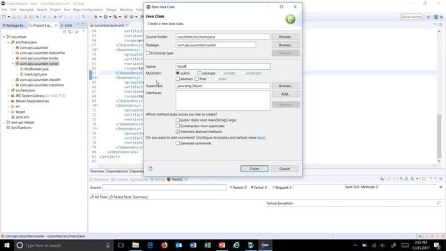Select the public modifier radio button
Image resolution: width=446 pixels, height=251 pixels.
point(178,73)
